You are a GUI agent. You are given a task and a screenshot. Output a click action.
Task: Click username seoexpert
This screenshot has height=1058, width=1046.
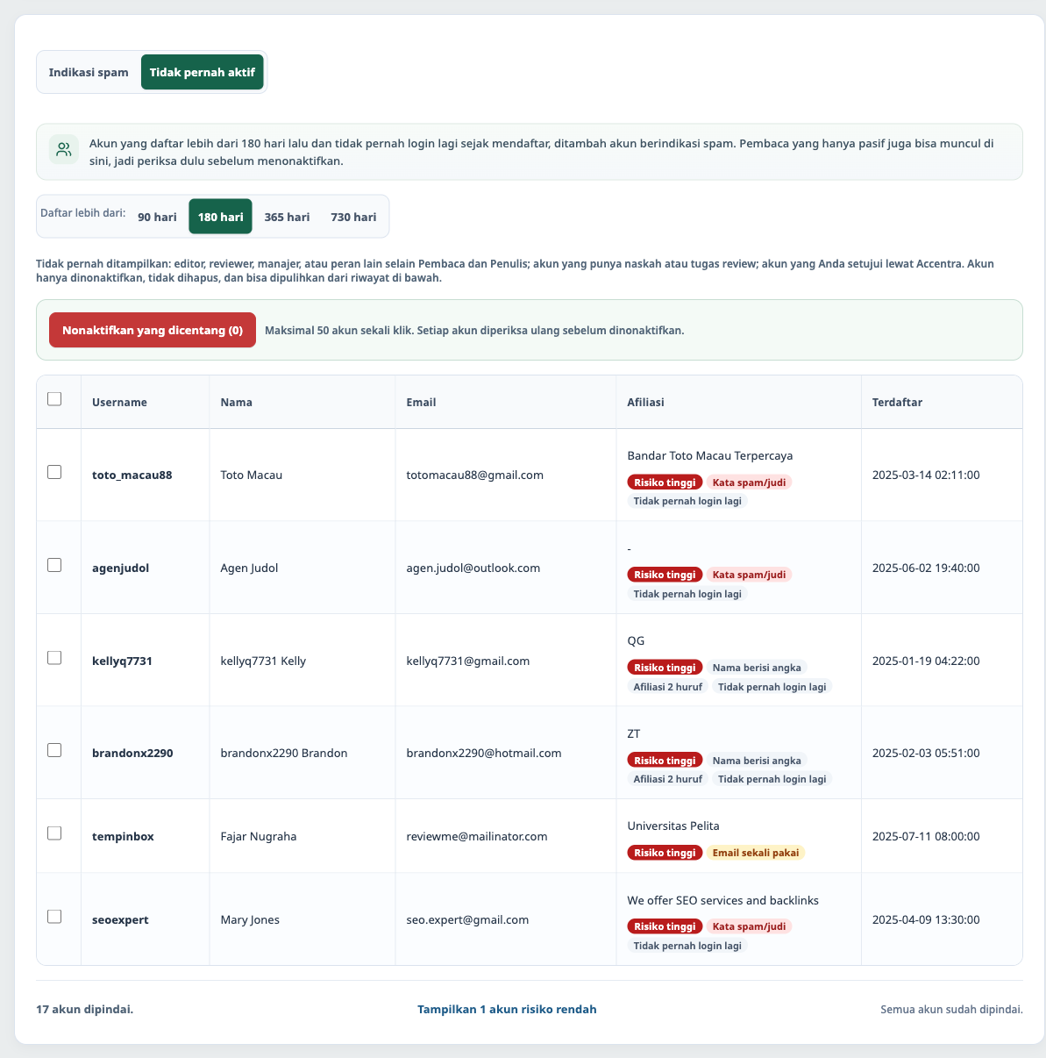[x=120, y=919]
